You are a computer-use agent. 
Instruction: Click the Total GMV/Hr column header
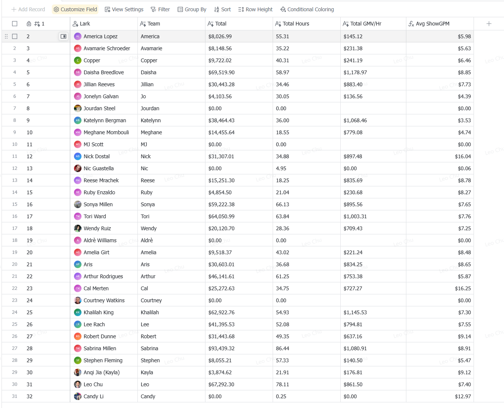pos(365,24)
